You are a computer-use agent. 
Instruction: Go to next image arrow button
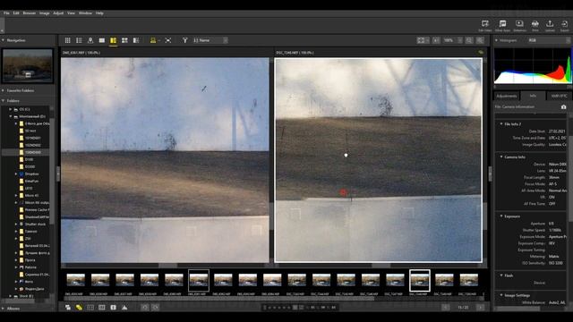480,308
